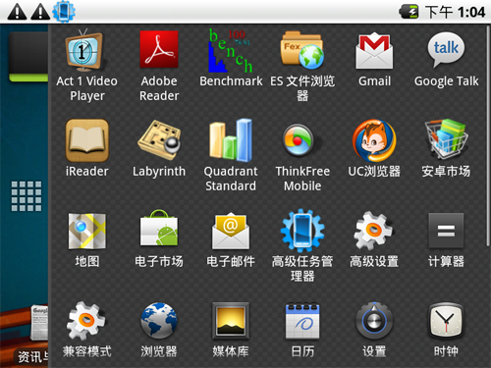Open 日历 calendar app

click(x=302, y=329)
